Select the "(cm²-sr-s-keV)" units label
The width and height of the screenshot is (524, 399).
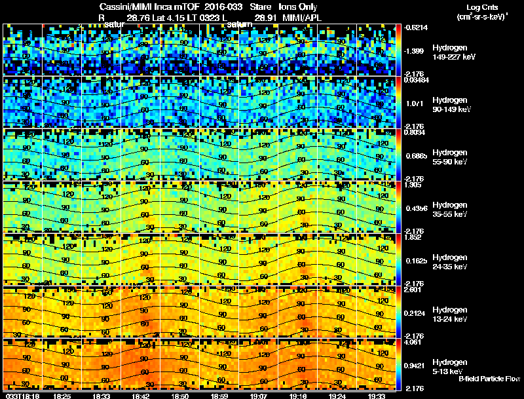point(481,17)
